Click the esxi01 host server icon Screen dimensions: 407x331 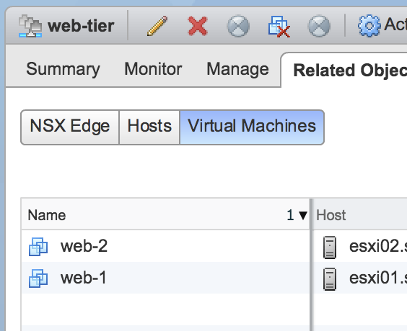(x=330, y=279)
